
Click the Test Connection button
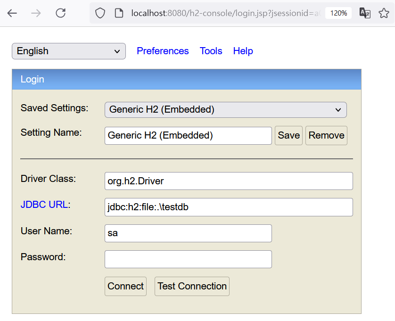coord(192,286)
